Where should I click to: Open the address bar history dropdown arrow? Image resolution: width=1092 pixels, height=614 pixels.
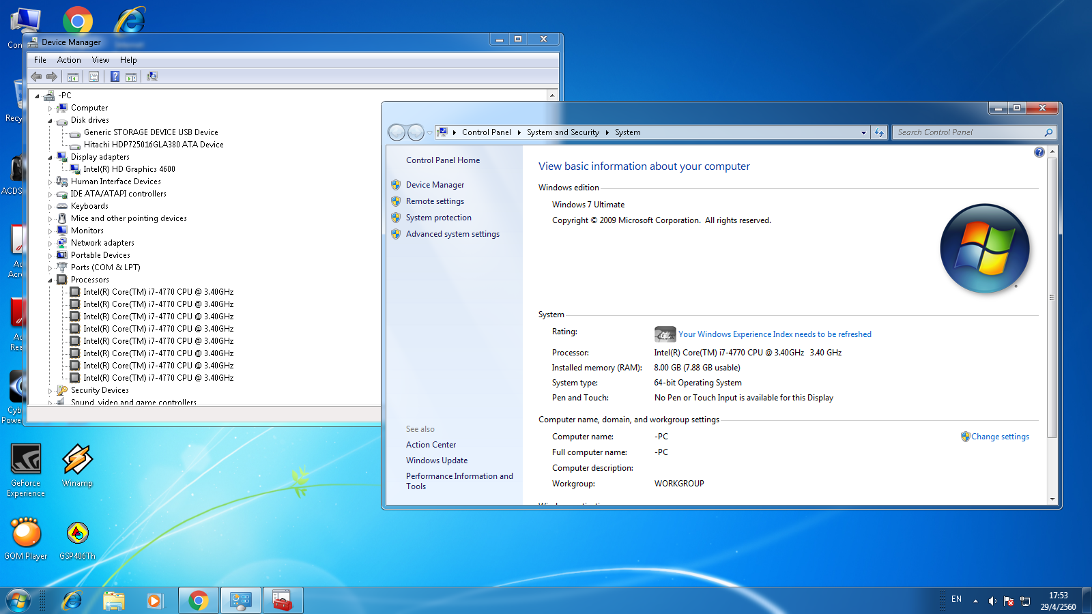pyautogui.click(x=863, y=132)
